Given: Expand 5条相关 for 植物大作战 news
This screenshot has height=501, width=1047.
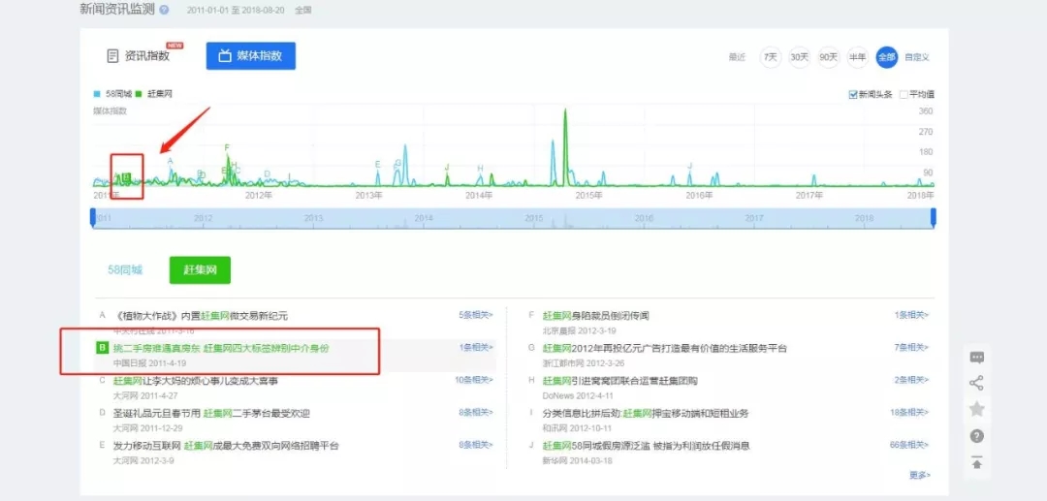Looking at the screenshot, I should pyautogui.click(x=475, y=315).
